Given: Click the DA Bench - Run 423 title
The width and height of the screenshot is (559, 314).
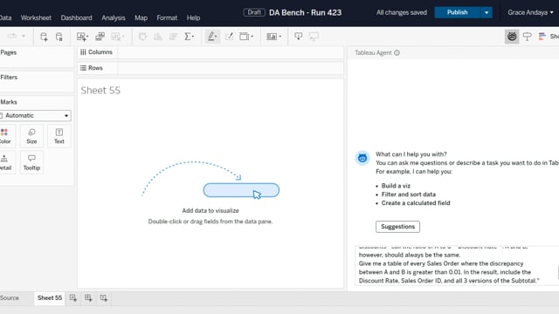Looking at the screenshot, I should coord(305,12).
